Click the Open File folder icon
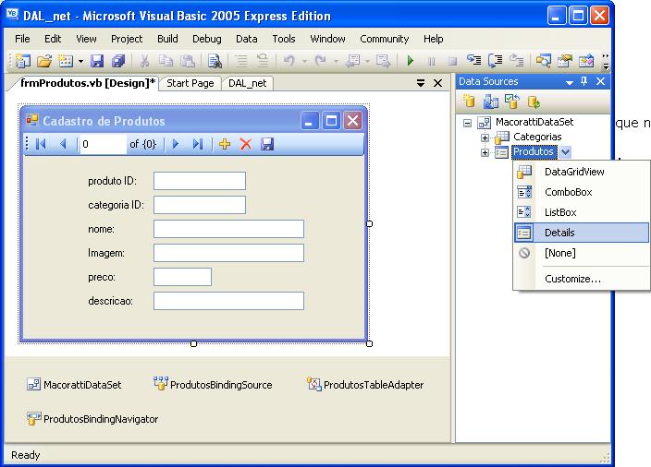Screen dimensions: 651x467 coord(44,61)
